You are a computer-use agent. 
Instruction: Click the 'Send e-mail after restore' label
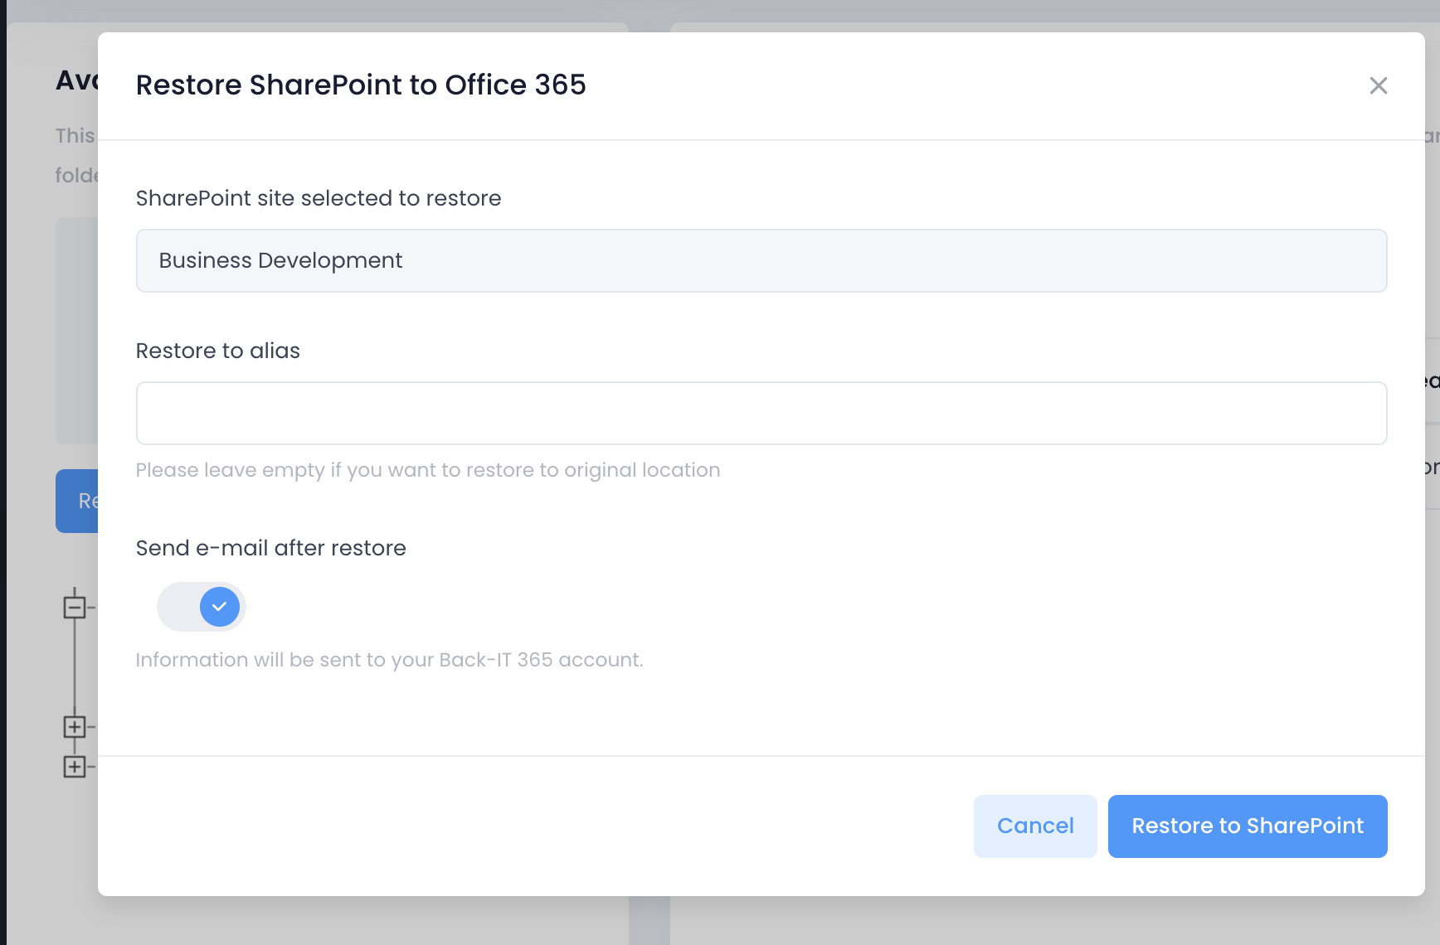(271, 548)
